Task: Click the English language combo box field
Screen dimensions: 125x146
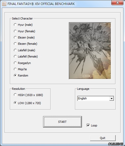Action: coord(96,98)
